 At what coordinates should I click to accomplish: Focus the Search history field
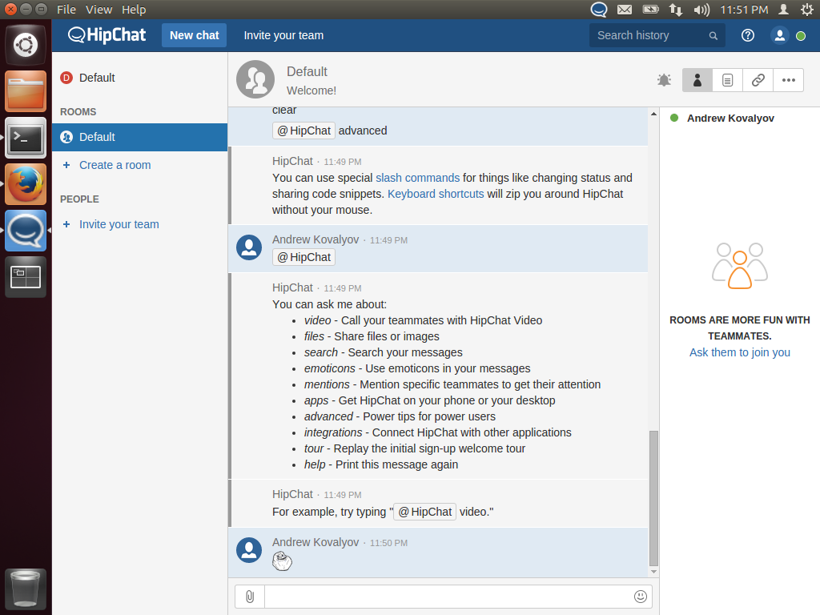click(657, 35)
